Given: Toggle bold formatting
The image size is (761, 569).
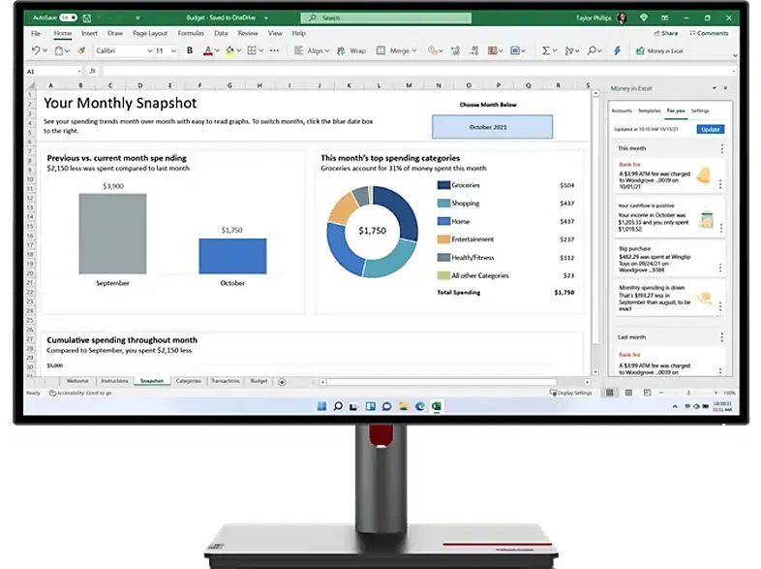Looking at the screenshot, I should [190, 50].
